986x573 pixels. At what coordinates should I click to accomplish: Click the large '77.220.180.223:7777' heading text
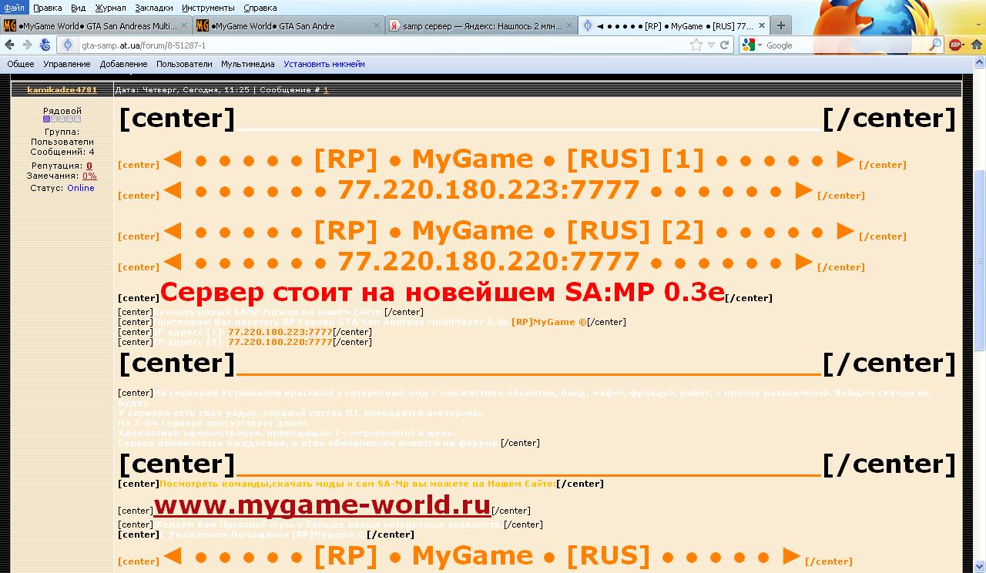point(488,189)
